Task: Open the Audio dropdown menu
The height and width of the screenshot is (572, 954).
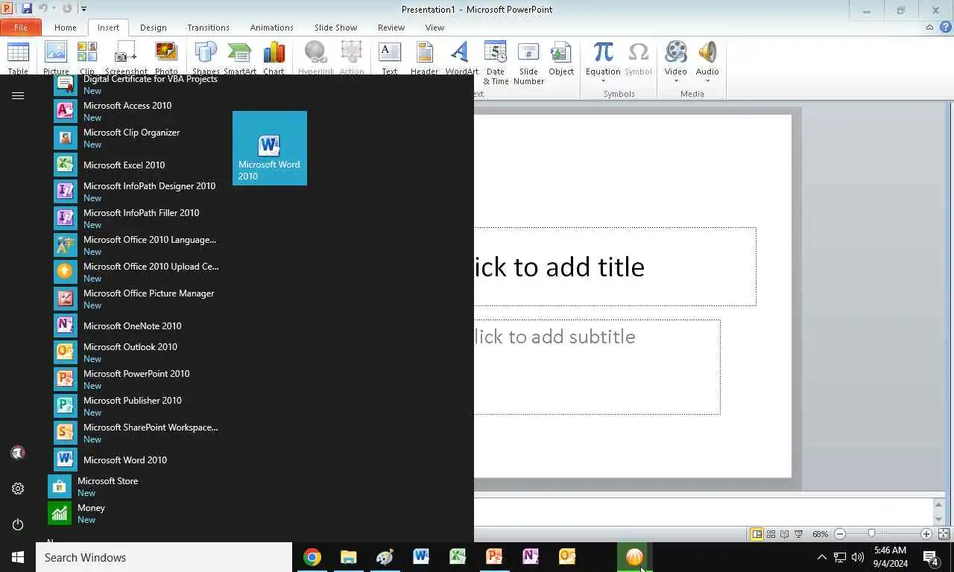Action: [x=707, y=81]
